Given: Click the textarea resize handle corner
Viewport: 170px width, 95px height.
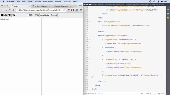Looking at the screenshot, I should click(x=41, y=94).
